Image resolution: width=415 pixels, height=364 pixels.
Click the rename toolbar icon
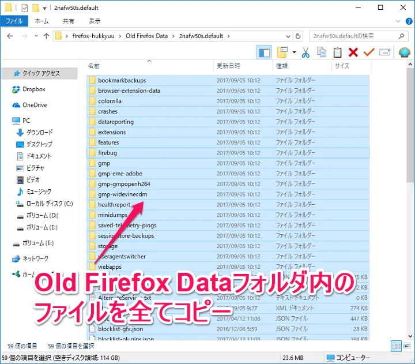click(x=384, y=52)
